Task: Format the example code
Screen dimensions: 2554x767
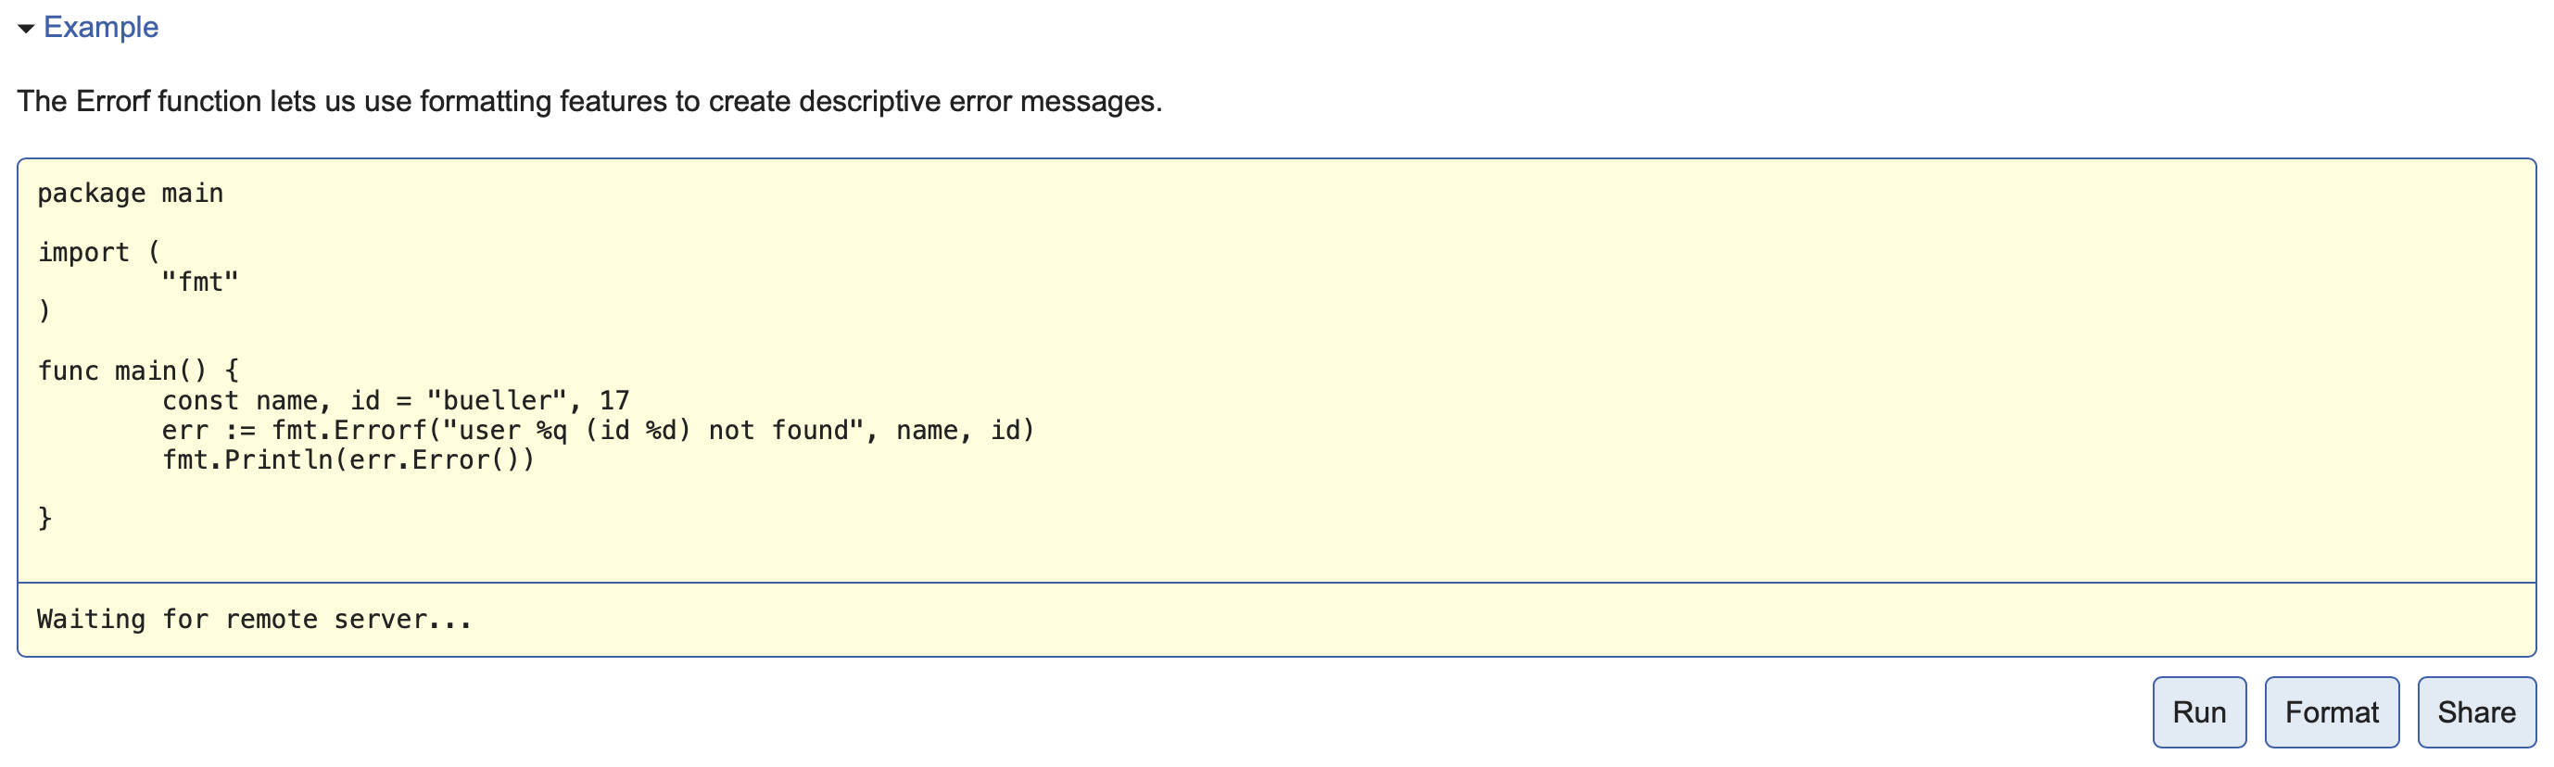Action: point(2331,711)
